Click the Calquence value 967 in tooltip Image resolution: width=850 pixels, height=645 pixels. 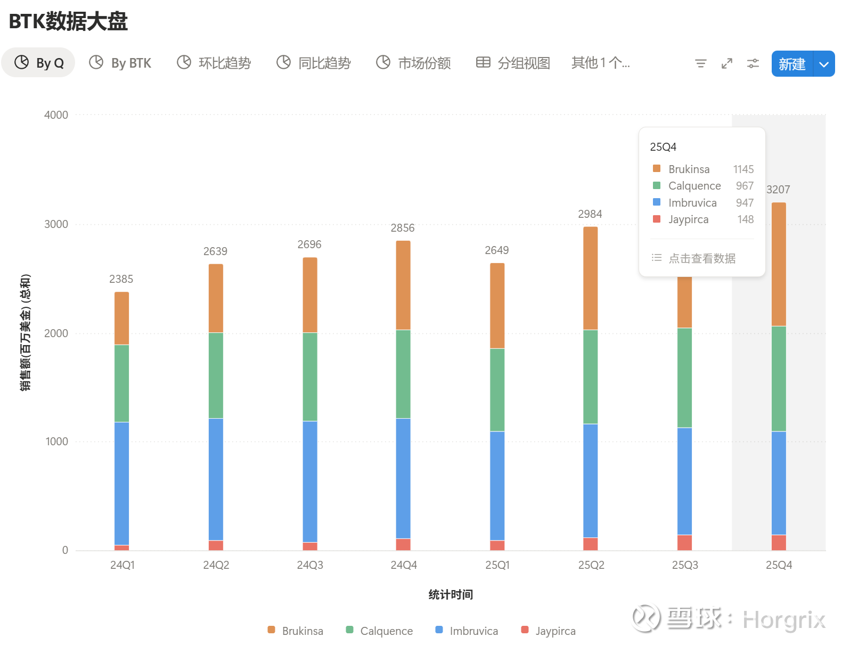coord(745,186)
